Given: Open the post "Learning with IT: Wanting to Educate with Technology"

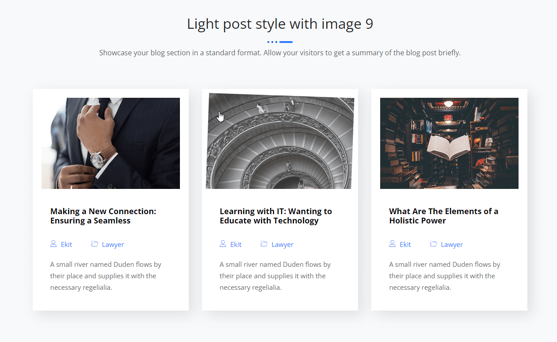Looking at the screenshot, I should 275,216.
